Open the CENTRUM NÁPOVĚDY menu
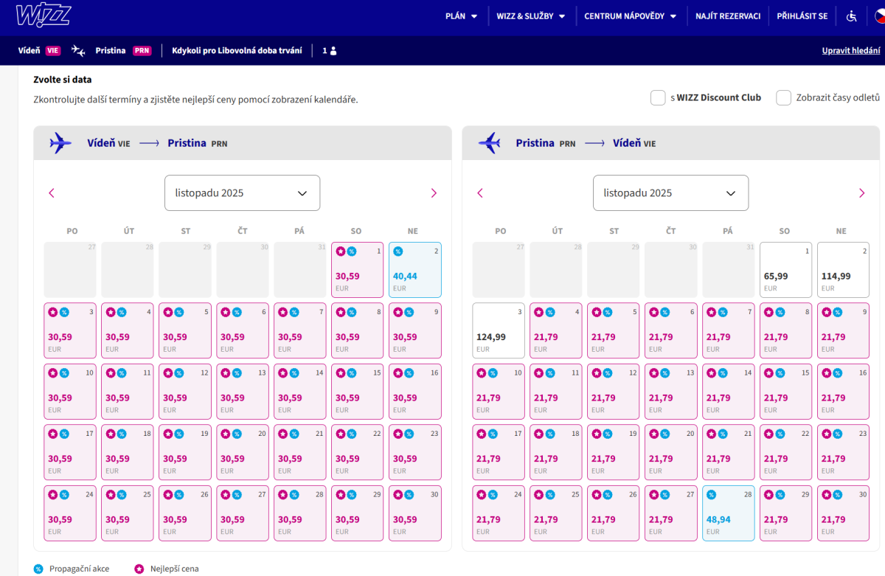This screenshot has height=576, width=885. tap(630, 16)
